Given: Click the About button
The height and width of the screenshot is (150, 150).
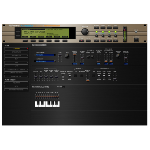Looking at the screenshot, I should click(x=115, y=28).
